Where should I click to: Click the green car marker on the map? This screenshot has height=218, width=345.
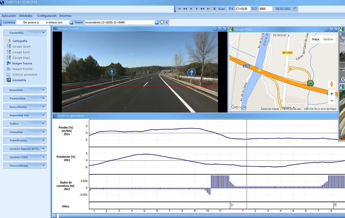311,83
